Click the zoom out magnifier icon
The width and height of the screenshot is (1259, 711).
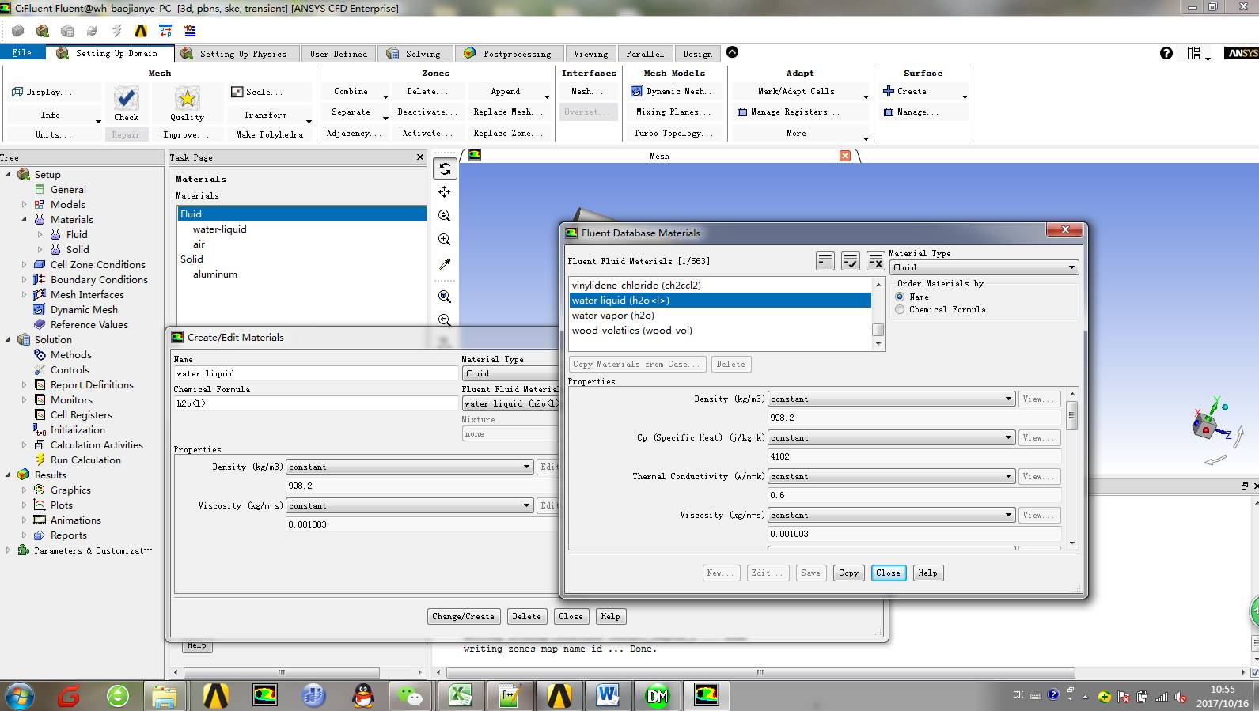tap(445, 320)
